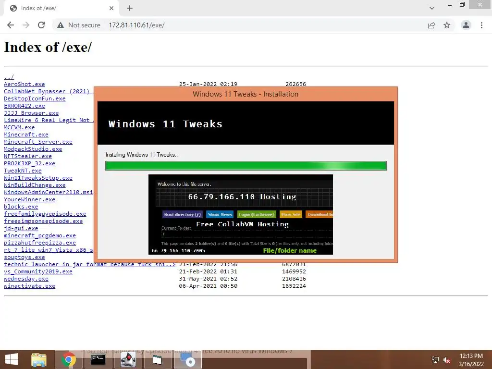Click the CollabVM Hosting preview image
Image resolution: width=492 pixels, height=369 pixels.
241,215
